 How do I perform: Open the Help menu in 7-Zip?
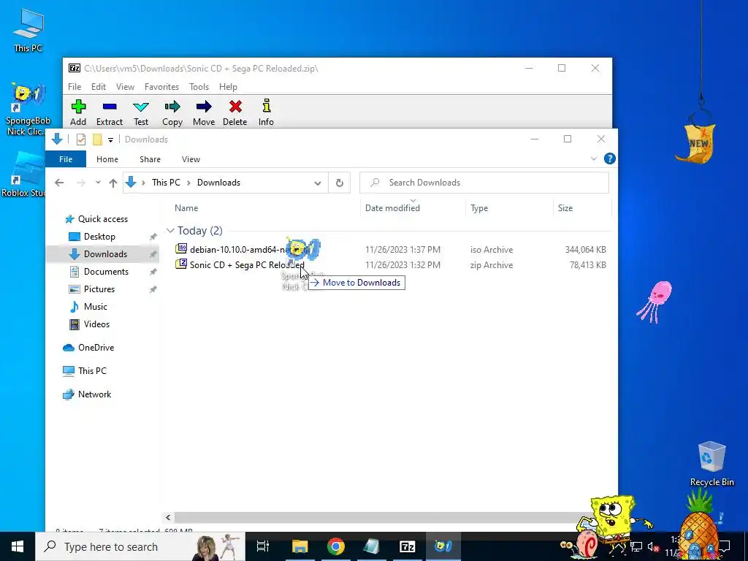(228, 87)
